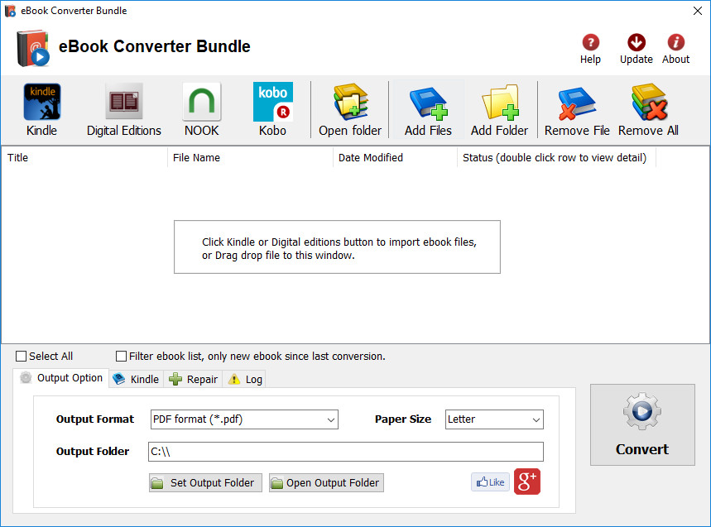Image resolution: width=711 pixels, height=527 pixels.
Task: Click the Open folder toolbar icon
Action: (x=350, y=110)
